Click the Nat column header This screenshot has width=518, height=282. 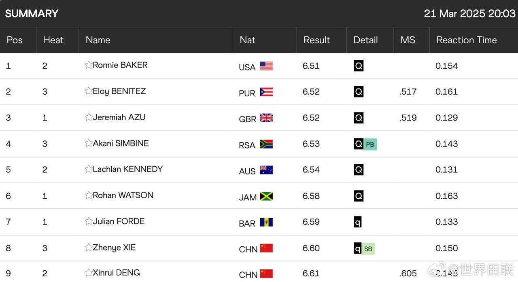pyautogui.click(x=247, y=40)
